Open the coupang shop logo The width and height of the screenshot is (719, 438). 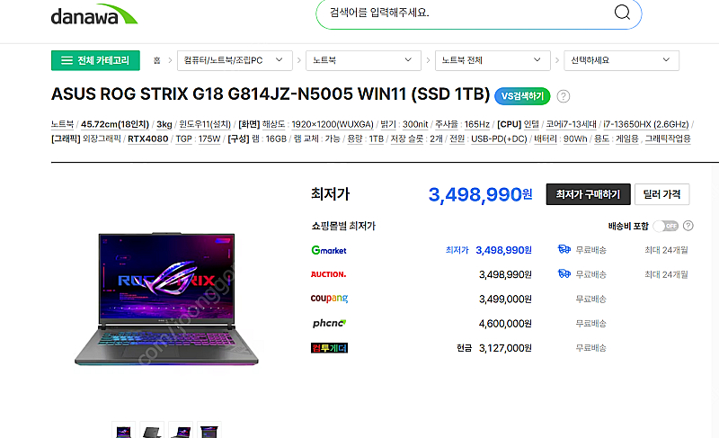coord(329,299)
